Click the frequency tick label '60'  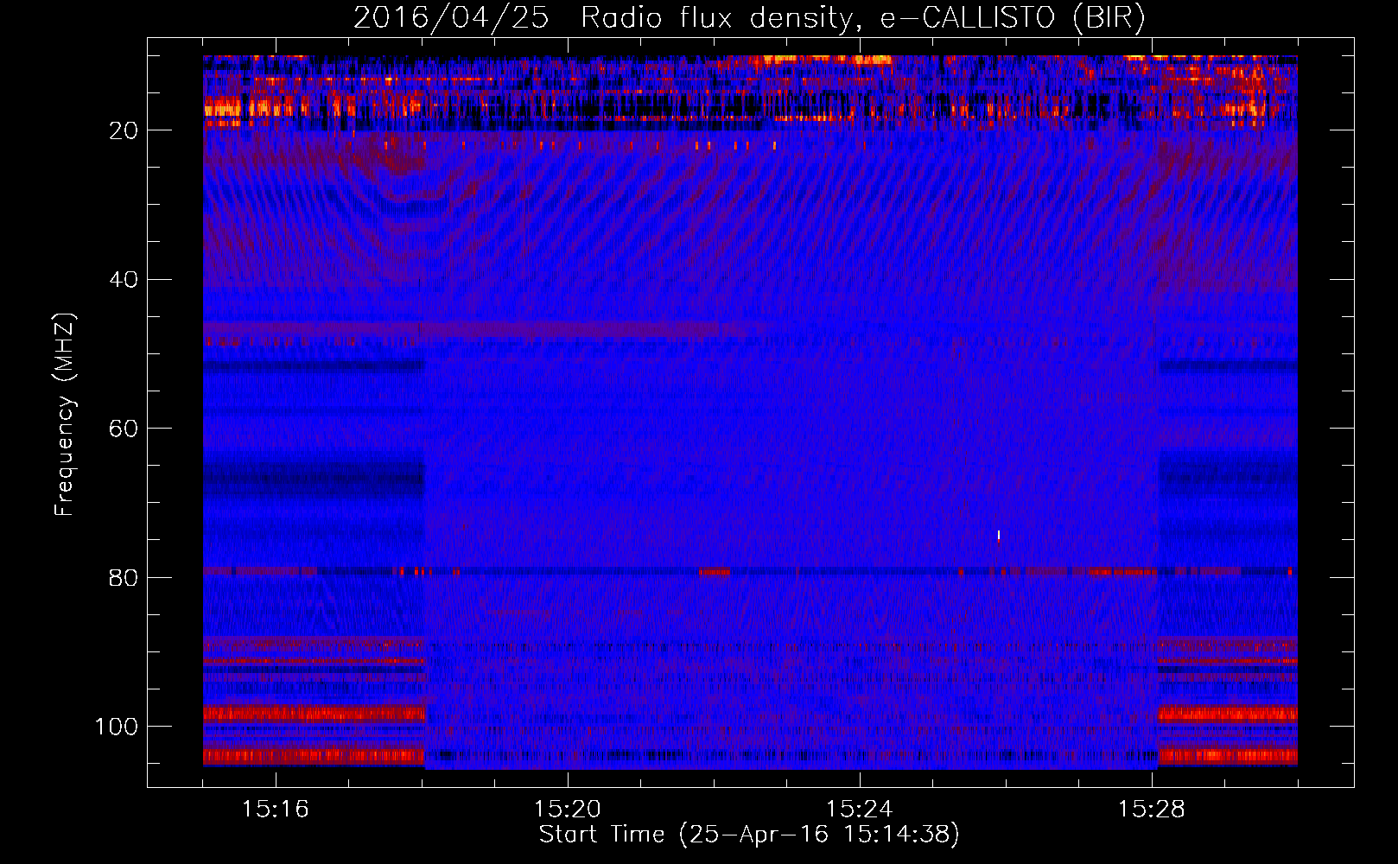click(x=124, y=429)
